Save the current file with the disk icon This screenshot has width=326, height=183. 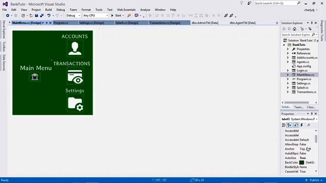[x=36, y=16]
